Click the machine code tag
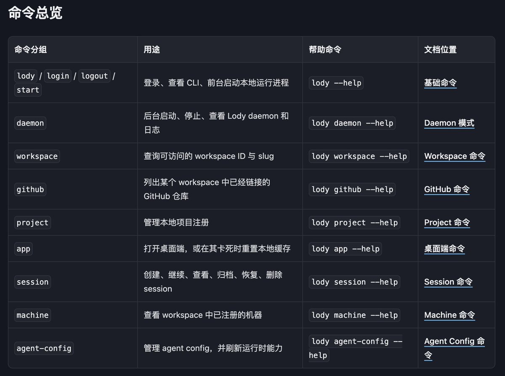Screen dimensions: 505x376 pos(32,315)
